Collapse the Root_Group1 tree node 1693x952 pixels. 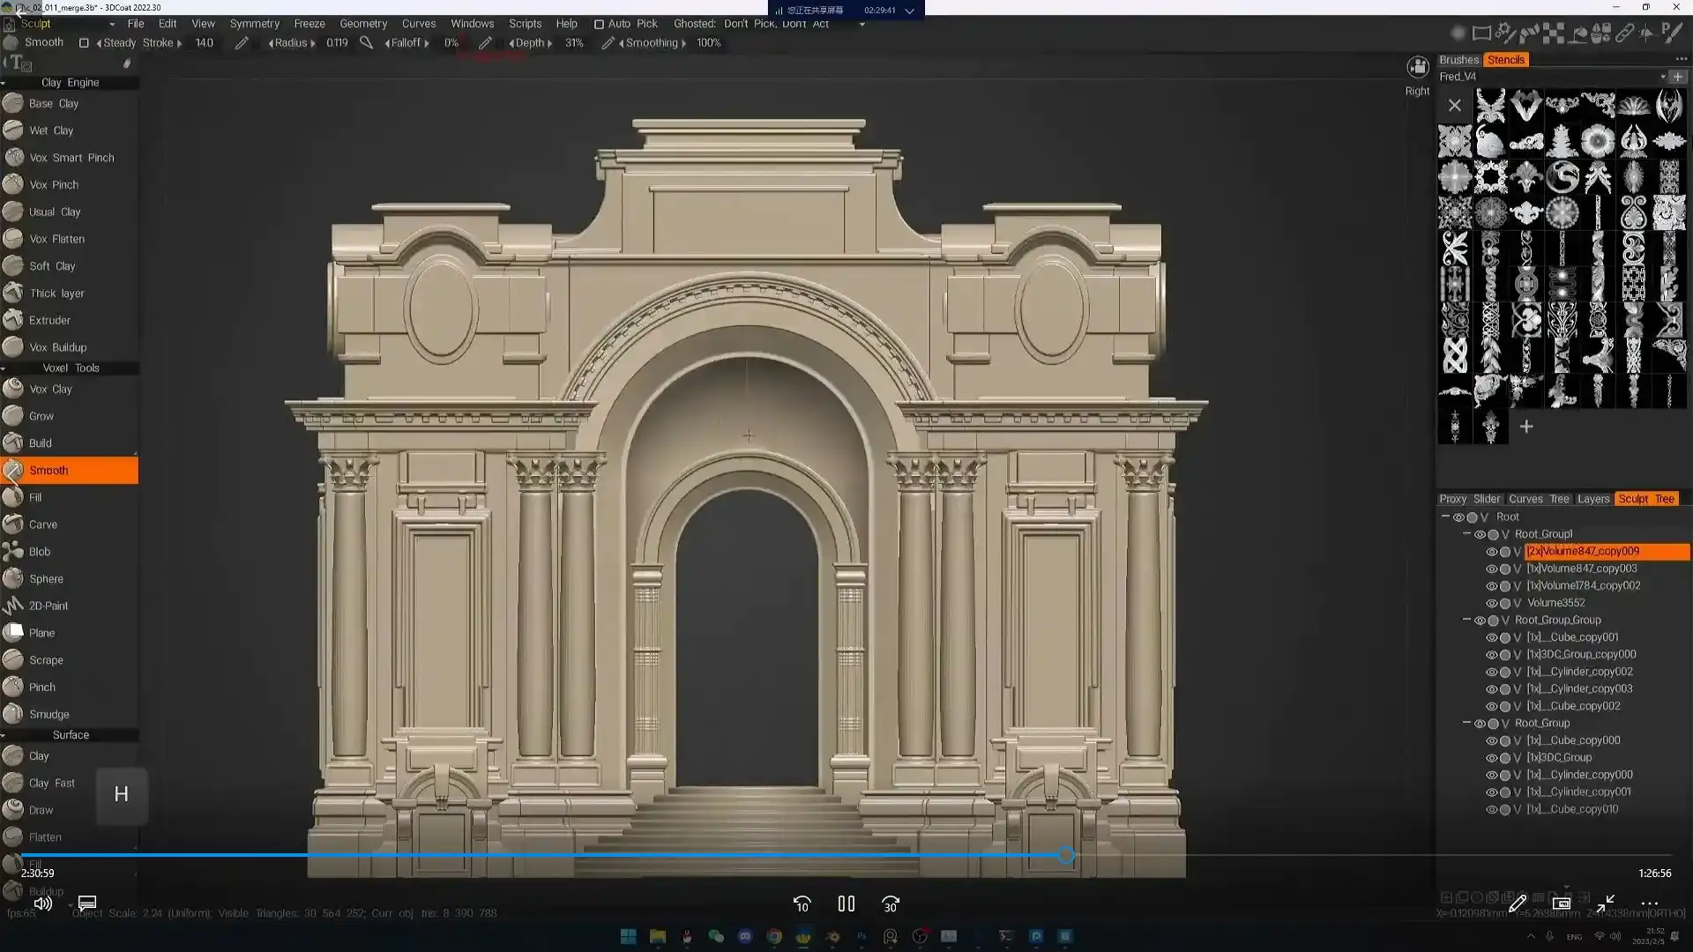point(1467,534)
